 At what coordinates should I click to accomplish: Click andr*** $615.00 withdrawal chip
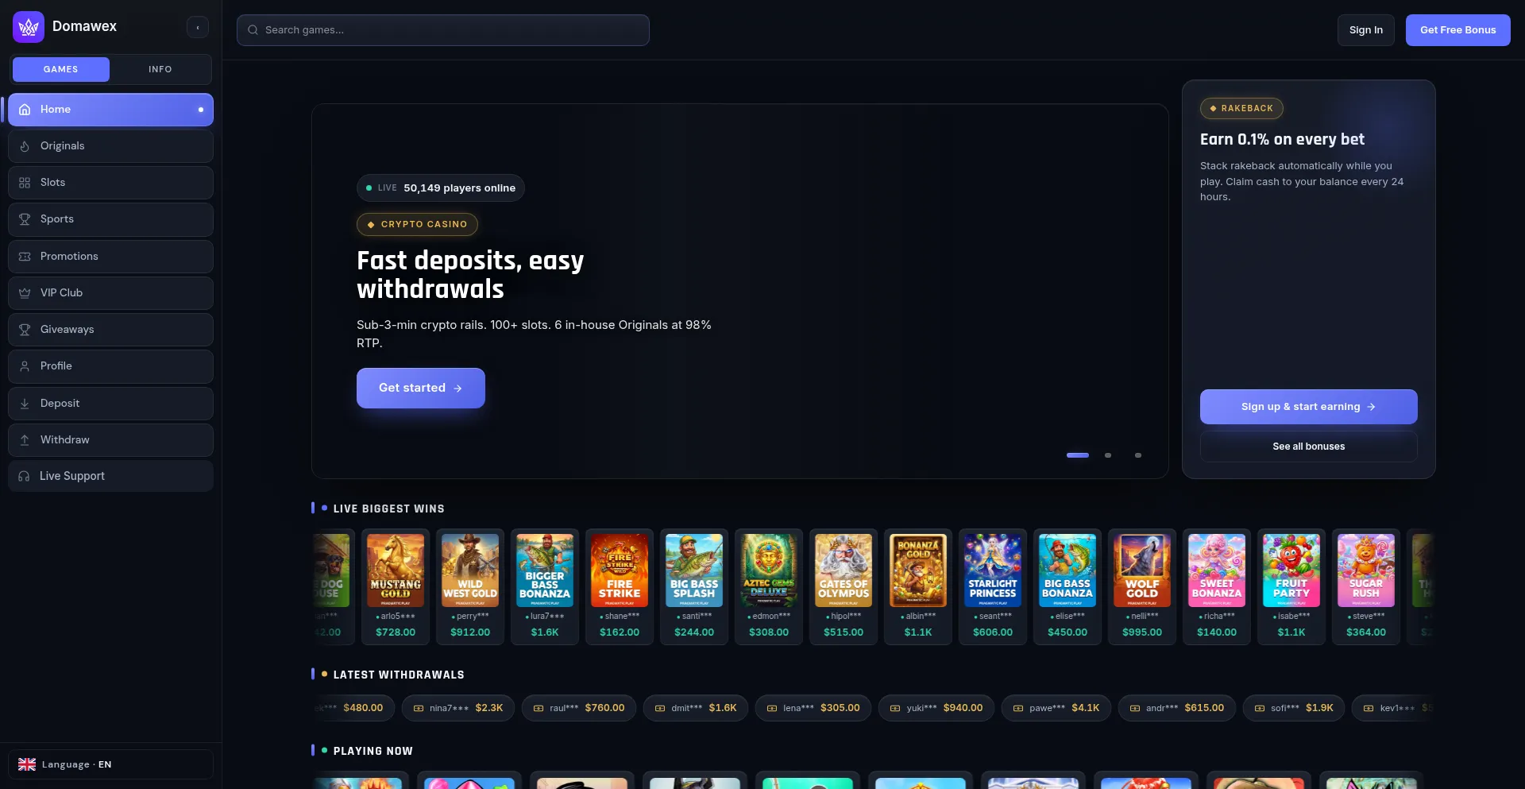(1177, 708)
